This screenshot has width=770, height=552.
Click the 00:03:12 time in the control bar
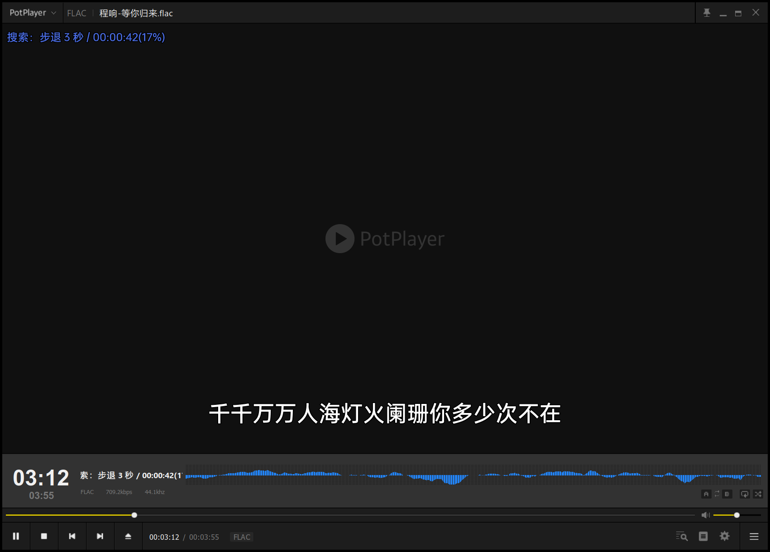click(164, 537)
